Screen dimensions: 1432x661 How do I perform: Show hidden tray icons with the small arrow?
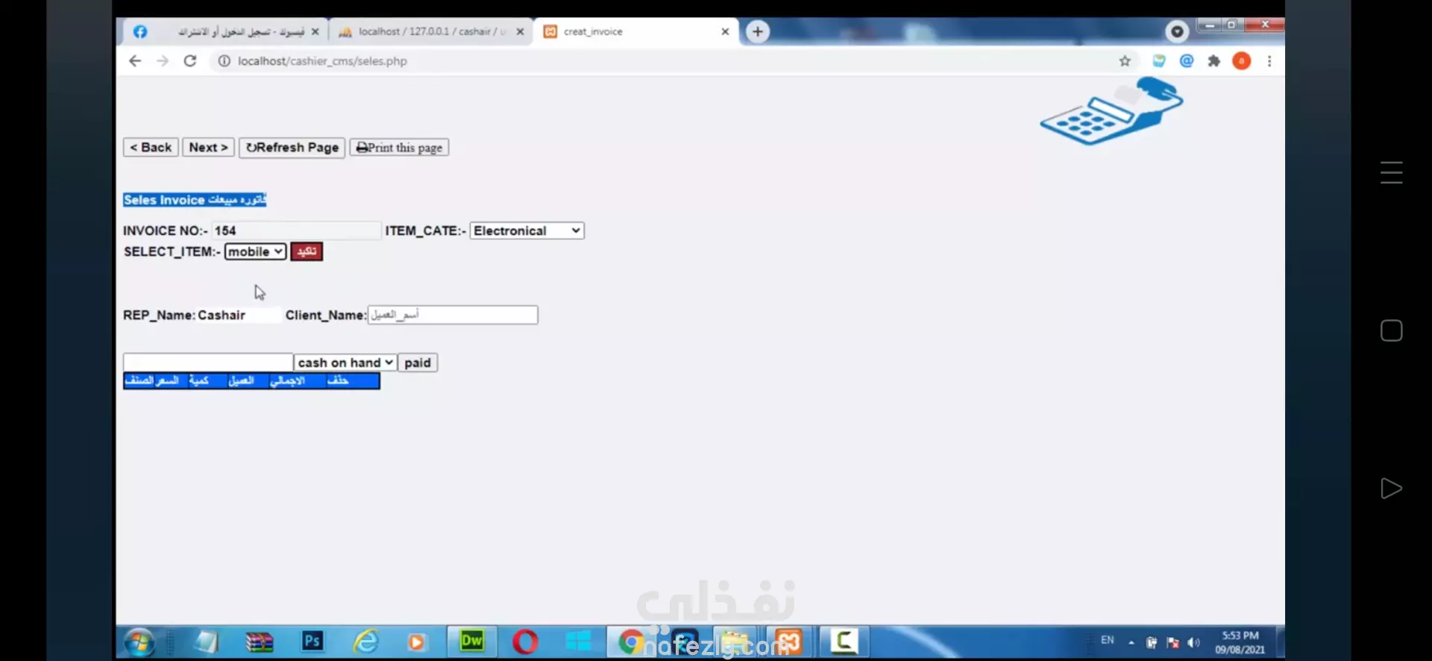pyautogui.click(x=1131, y=642)
